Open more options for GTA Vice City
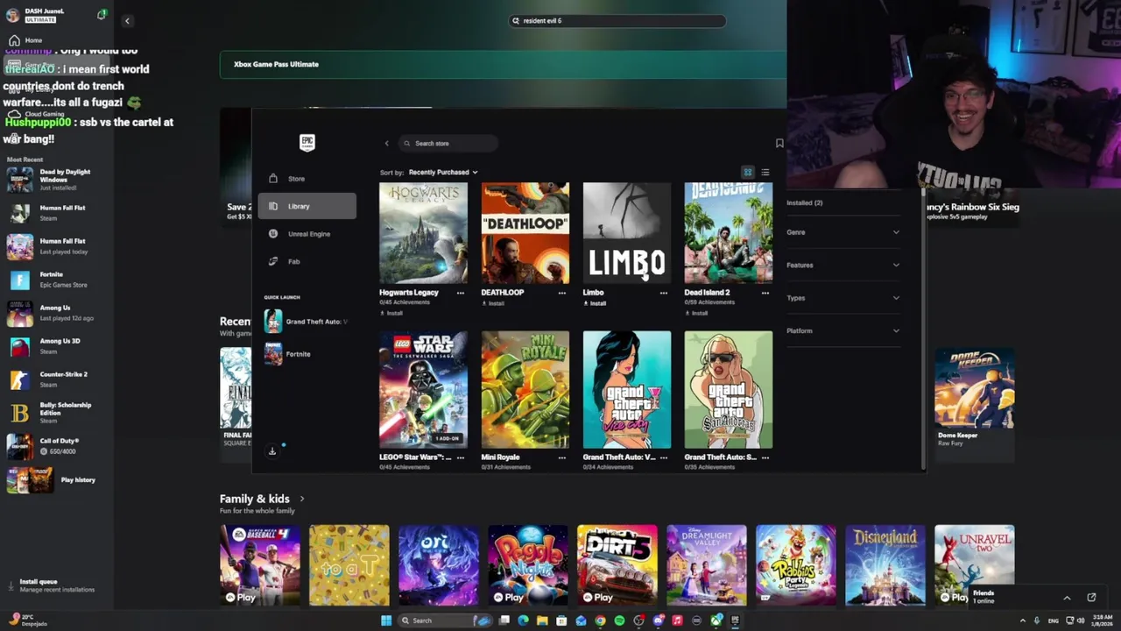 tap(664, 457)
